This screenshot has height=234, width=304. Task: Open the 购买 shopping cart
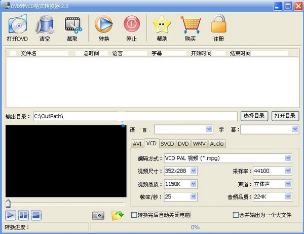point(190,28)
